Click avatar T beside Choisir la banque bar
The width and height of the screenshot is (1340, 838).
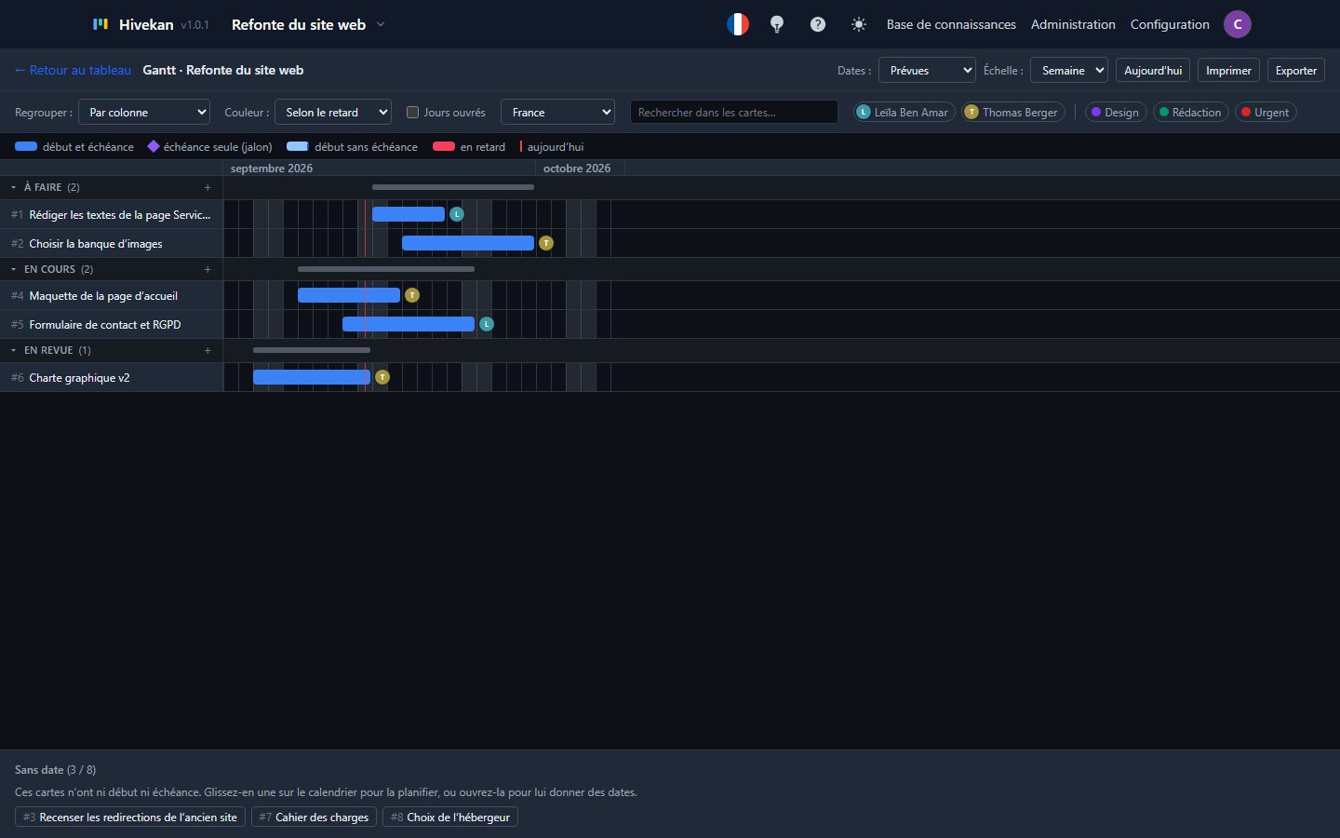(x=546, y=243)
